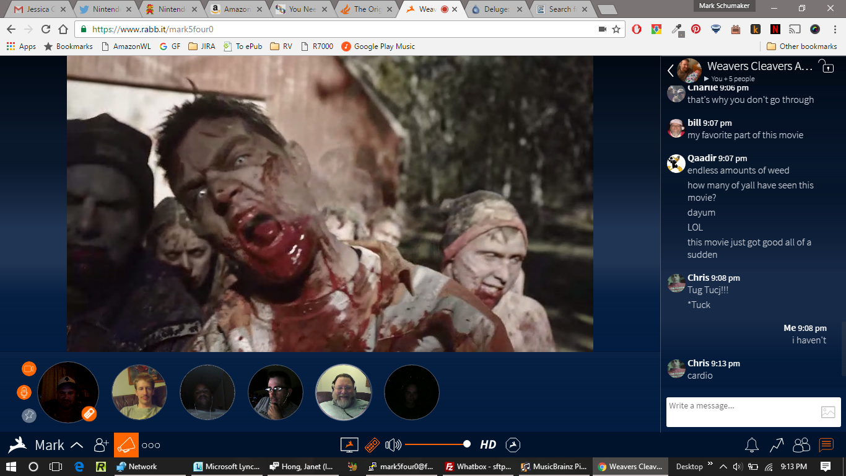Toggle the orange remote control icon
Viewport: 846px width, 476px height.
tap(372, 445)
